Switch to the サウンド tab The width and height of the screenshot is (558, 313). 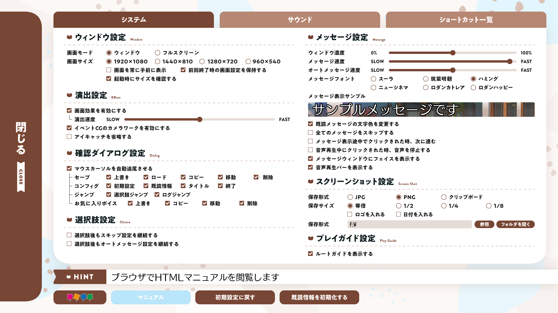coord(300,20)
